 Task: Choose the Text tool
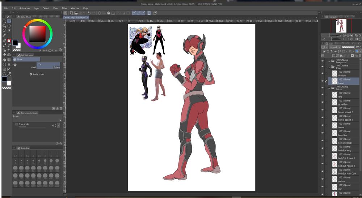click(9, 64)
